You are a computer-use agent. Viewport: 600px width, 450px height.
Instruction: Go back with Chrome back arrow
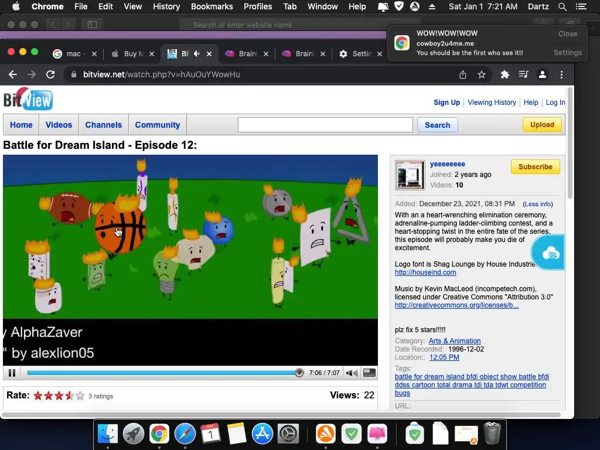tap(13, 74)
